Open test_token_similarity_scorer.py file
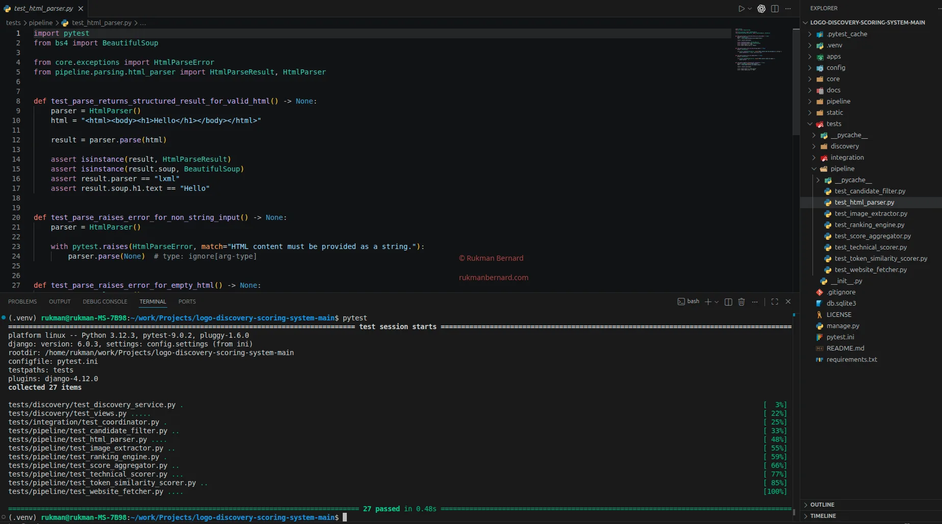The width and height of the screenshot is (942, 524). coord(871,259)
